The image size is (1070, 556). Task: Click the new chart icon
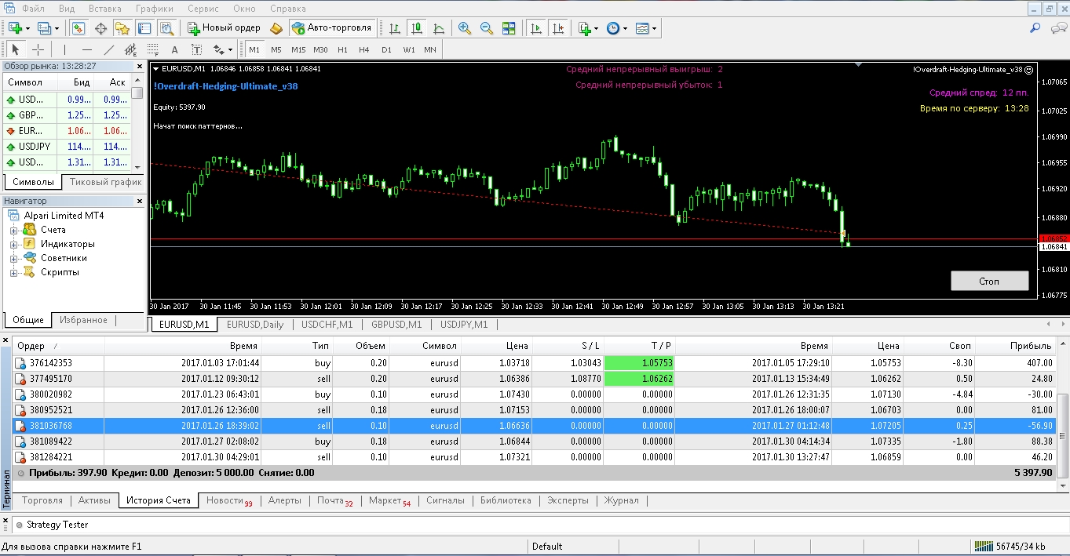tap(15, 28)
